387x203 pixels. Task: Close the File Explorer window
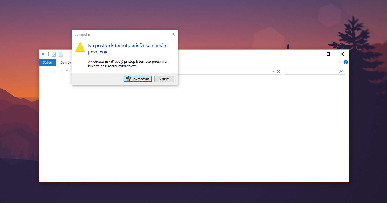pyautogui.click(x=342, y=54)
